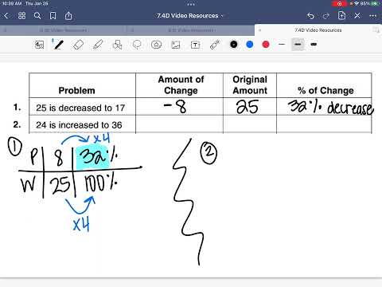Viewport: 382px width, 287px height.
Task: Redo the last undone stroke
Action: [x=325, y=16]
